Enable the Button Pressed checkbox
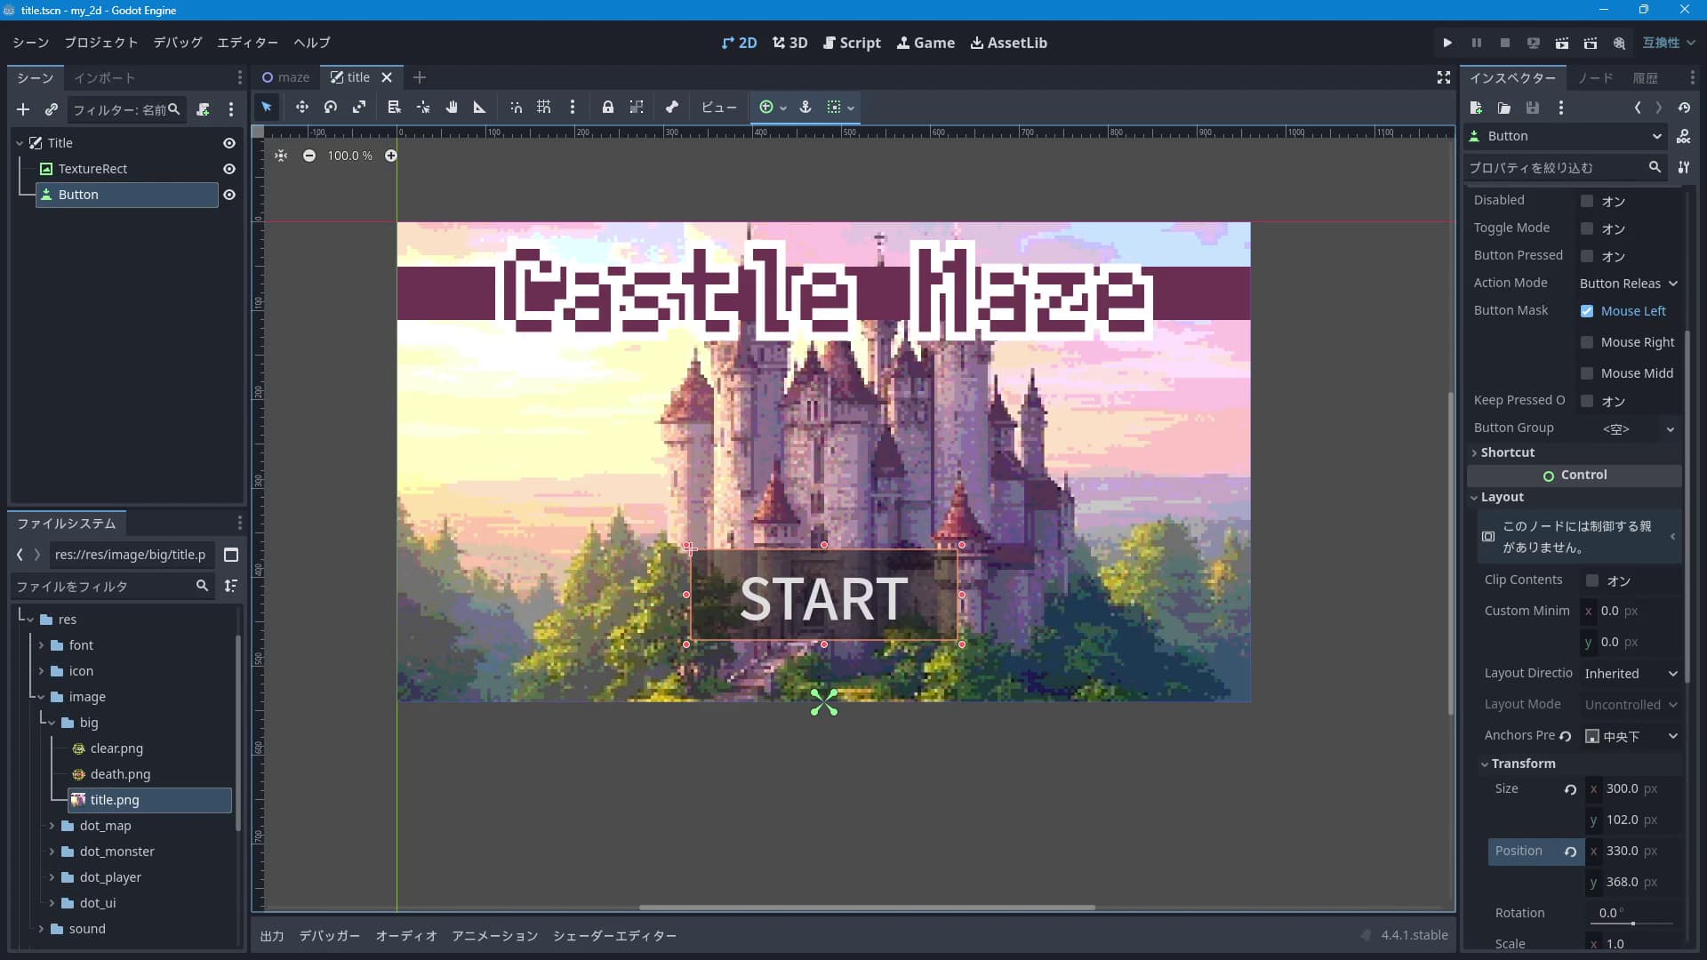 pos(1587,256)
